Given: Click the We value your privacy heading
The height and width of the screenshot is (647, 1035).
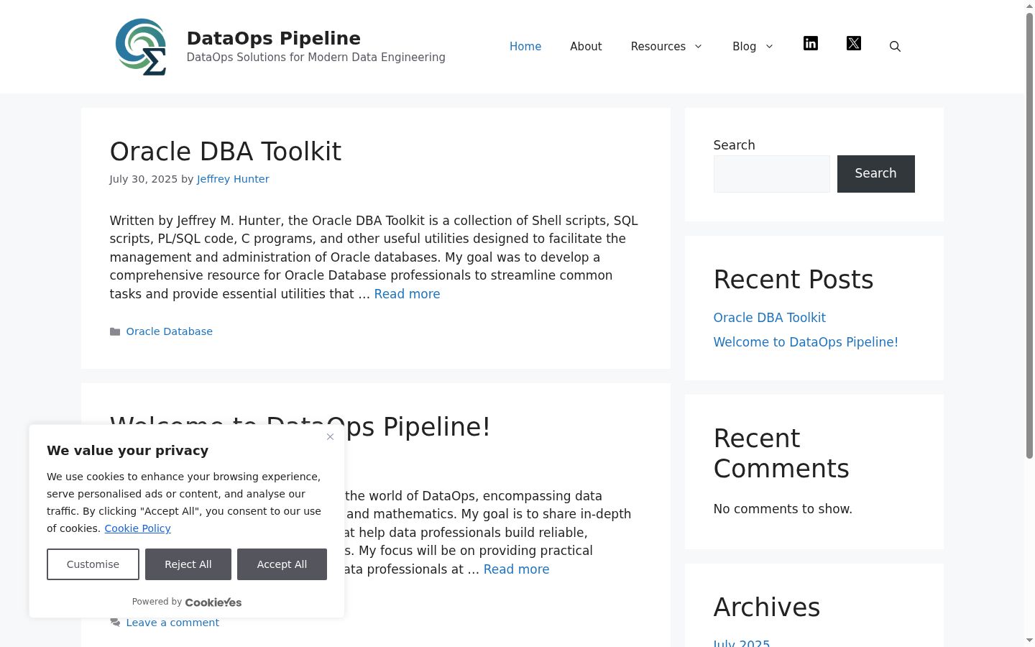Looking at the screenshot, I should [x=128, y=451].
